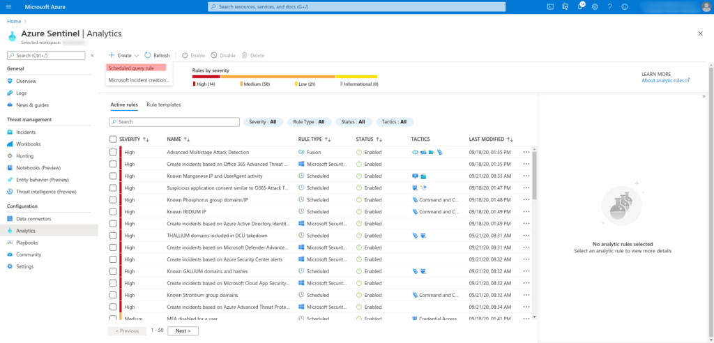The height and width of the screenshot is (343, 714).
Task: Sort by LAST MODIFIED column header
Action: (x=492, y=139)
